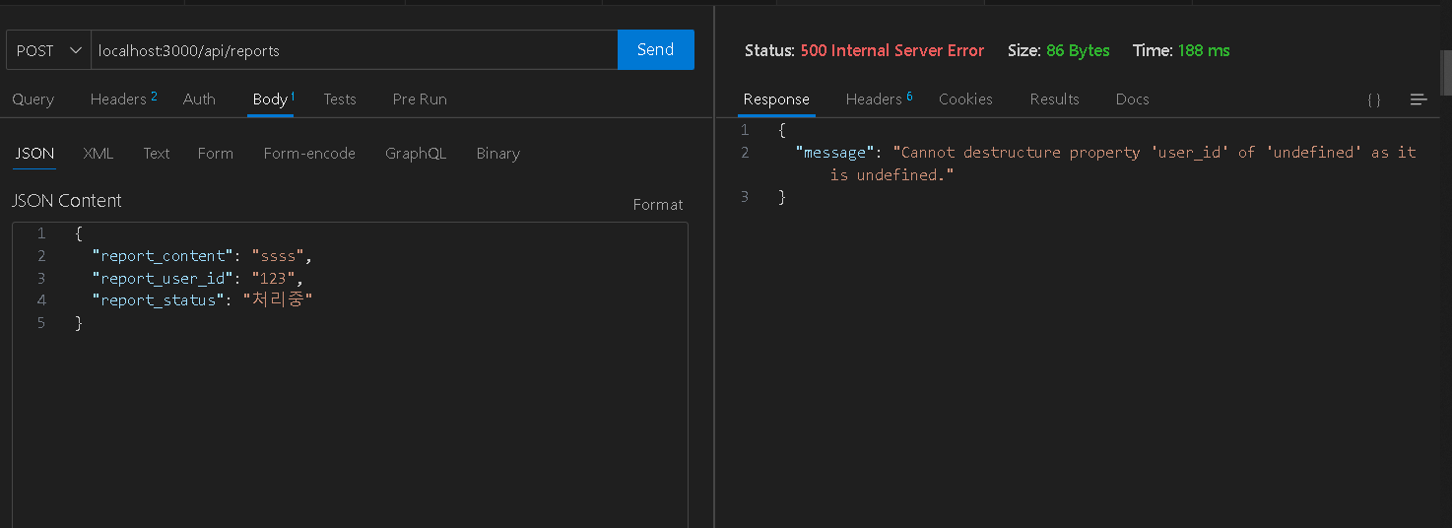The width and height of the screenshot is (1452, 528).
Task: Open the Results tab
Action: pos(1054,99)
